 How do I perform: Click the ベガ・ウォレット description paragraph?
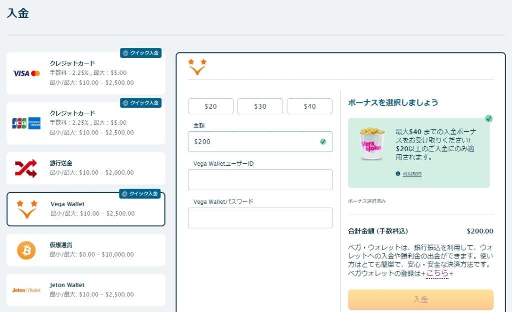click(x=420, y=260)
